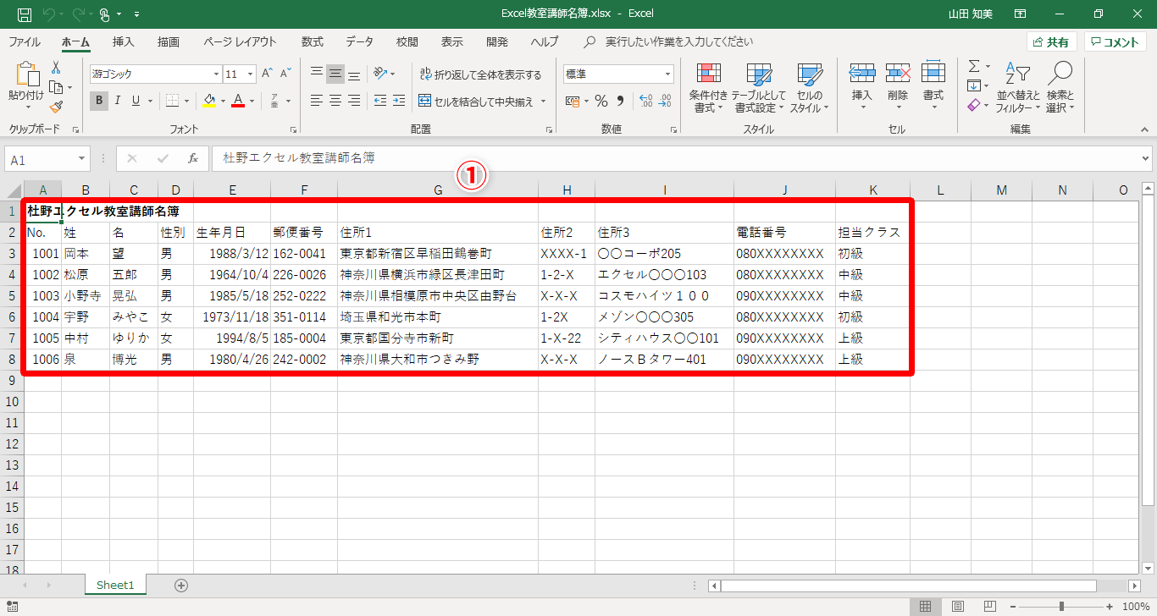The image size is (1157, 616).
Task: Save the workbook with the floppy disk icon
Action: click(25, 14)
